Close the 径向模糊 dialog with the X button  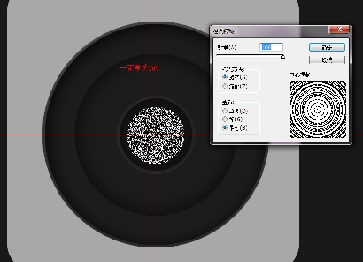tap(340, 30)
